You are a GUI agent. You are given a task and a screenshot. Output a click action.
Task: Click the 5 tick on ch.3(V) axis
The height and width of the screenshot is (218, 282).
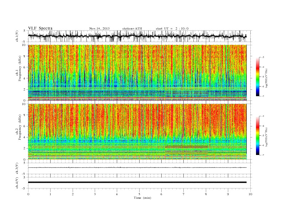[25, 163]
